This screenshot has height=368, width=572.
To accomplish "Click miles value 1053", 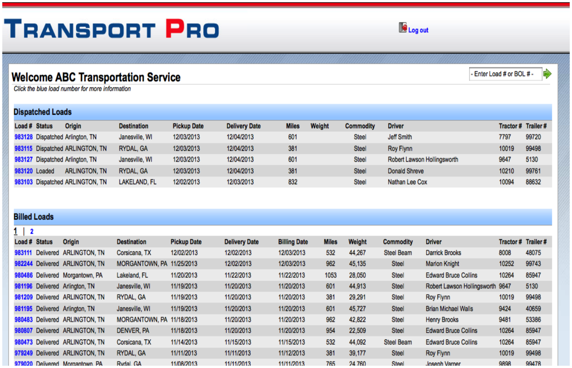I will 330,275.
